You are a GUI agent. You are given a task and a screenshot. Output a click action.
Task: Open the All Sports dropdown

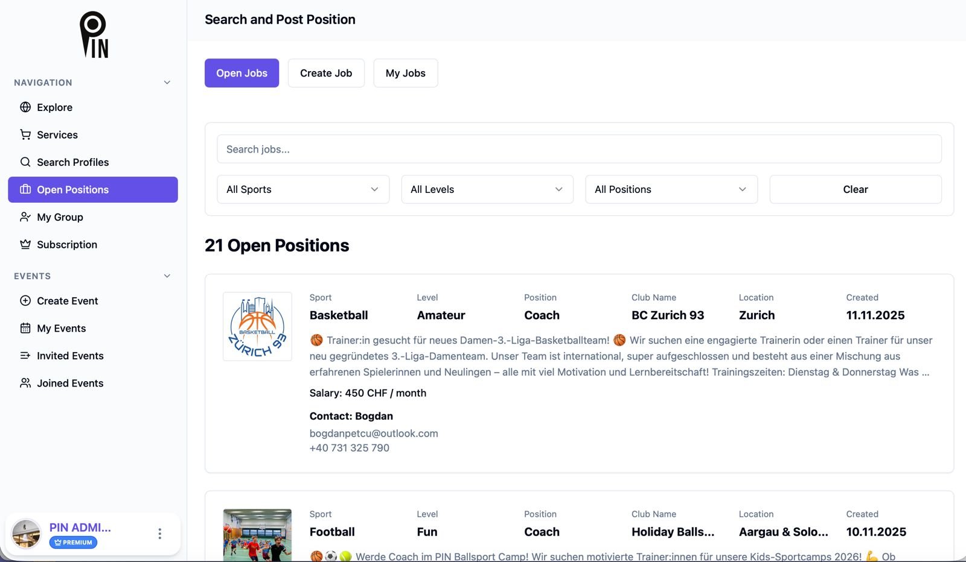[303, 189]
